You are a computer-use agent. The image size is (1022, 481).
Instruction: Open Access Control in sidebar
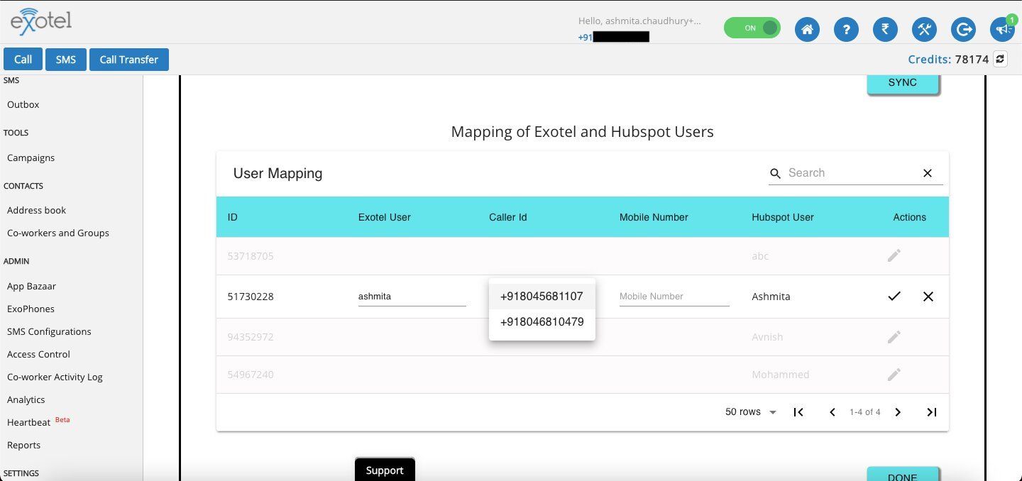[x=38, y=355]
